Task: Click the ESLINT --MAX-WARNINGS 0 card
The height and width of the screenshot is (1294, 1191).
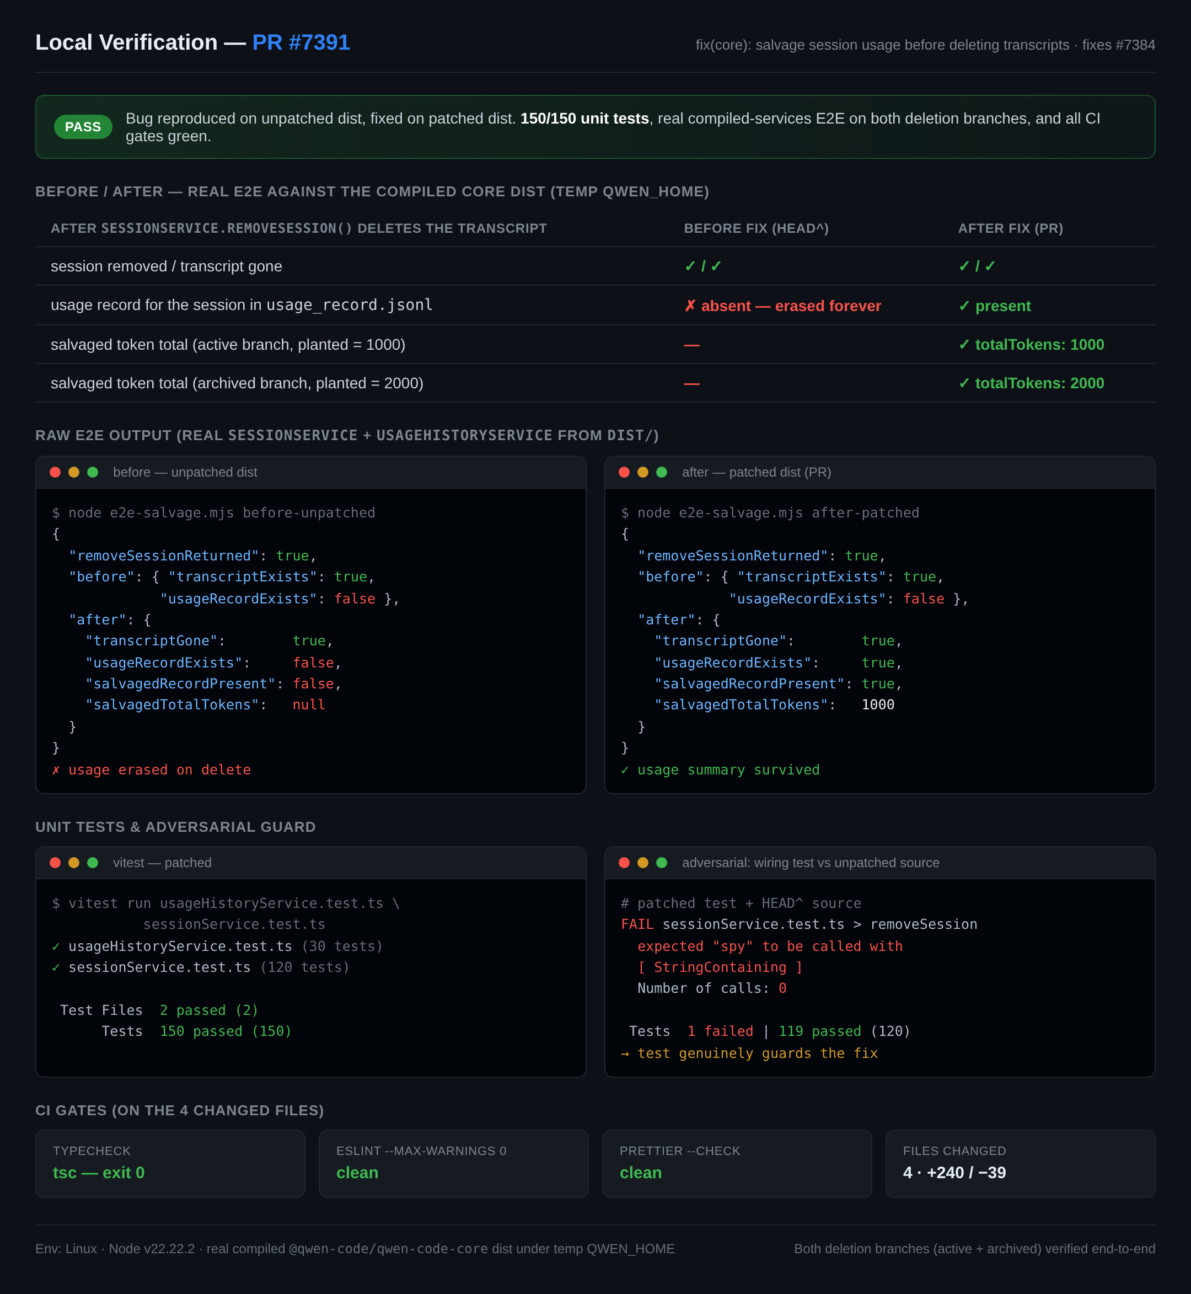Action: pos(454,1164)
